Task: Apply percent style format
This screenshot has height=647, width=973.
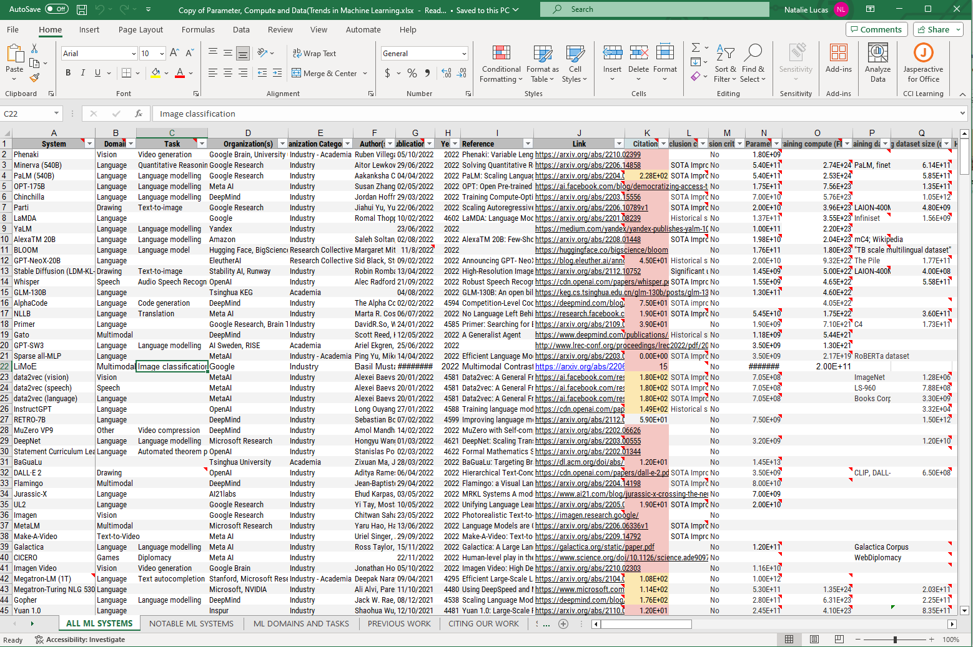Action: [x=412, y=73]
